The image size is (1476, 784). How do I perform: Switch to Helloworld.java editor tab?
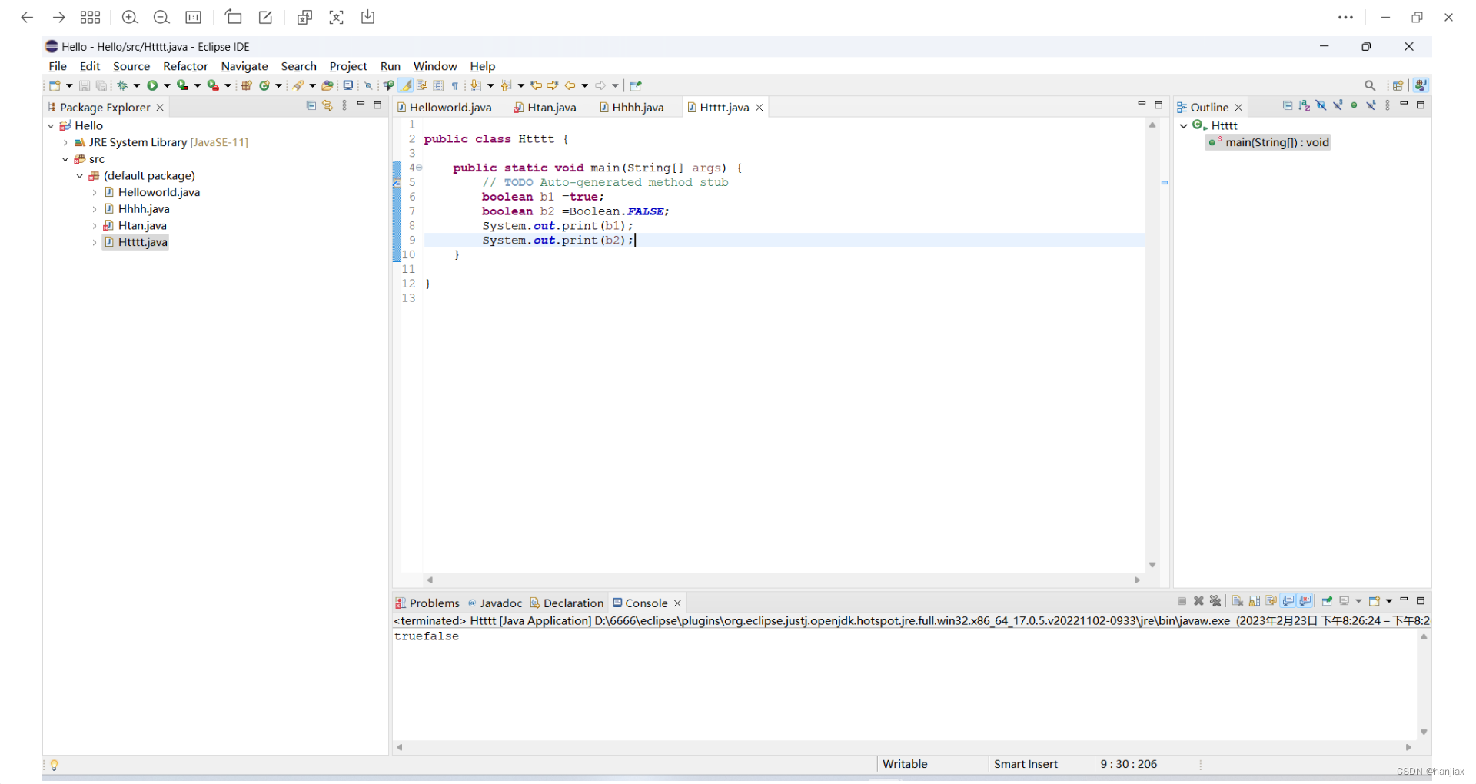tap(444, 108)
